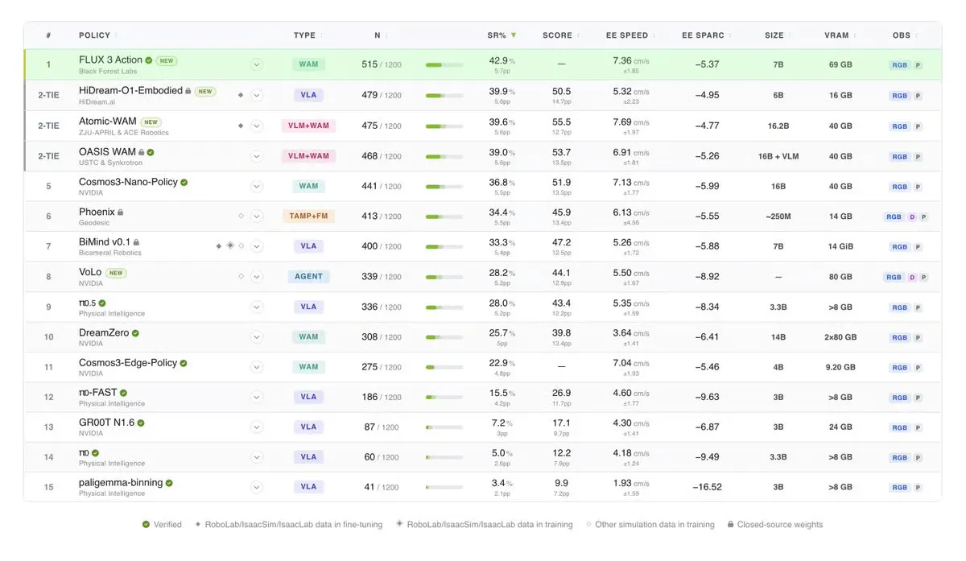966x561 pixels.
Task: Click the verified checkmark beside OASIS WAM
Action: (x=151, y=152)
